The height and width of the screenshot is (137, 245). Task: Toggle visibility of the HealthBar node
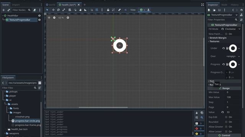coord(39,16)
